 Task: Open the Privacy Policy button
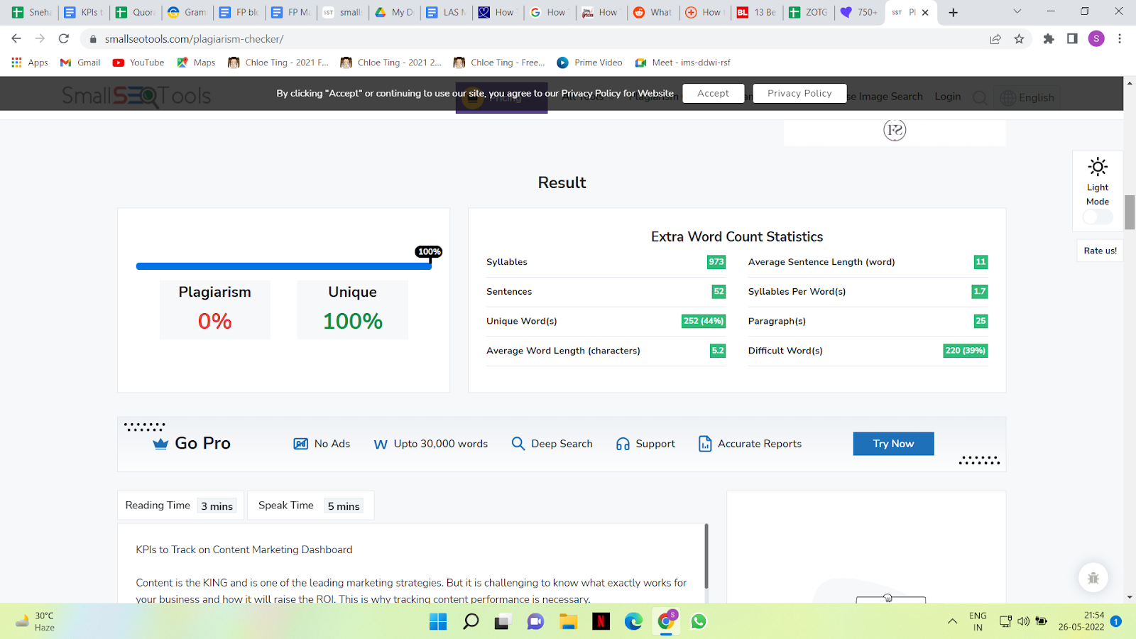[x=799, y=93]
